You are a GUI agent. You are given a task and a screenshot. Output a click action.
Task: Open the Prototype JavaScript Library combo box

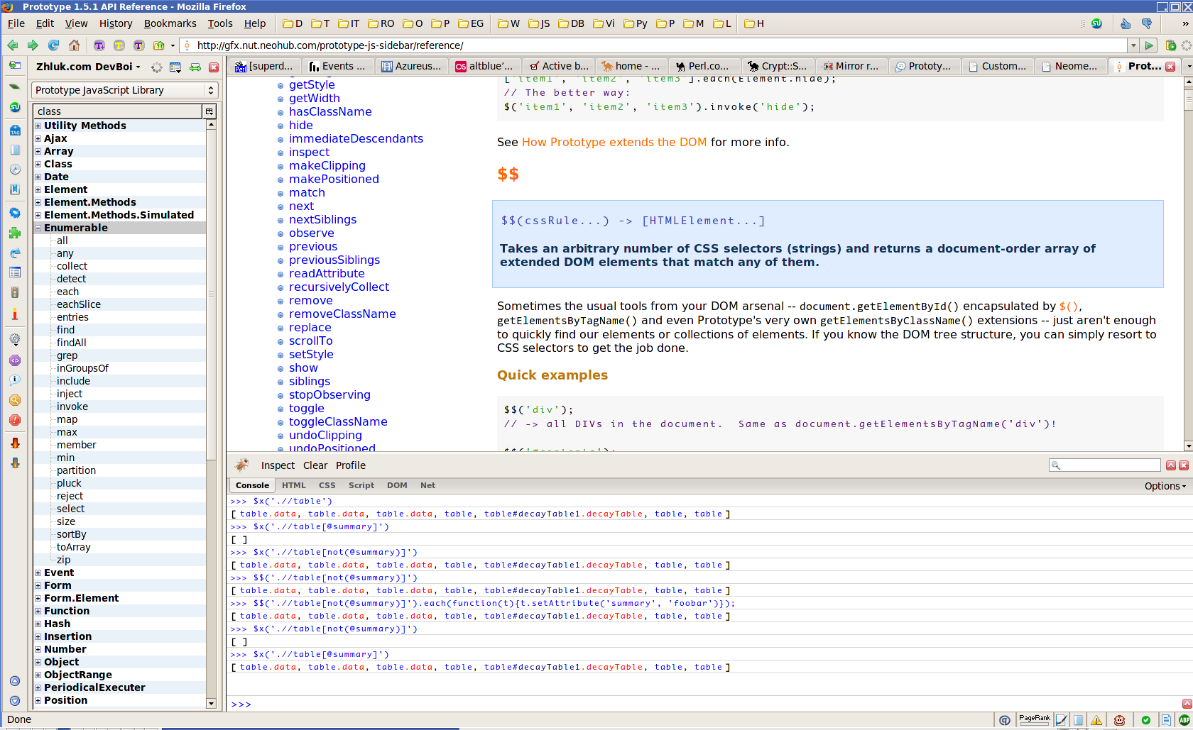point(124,90)
